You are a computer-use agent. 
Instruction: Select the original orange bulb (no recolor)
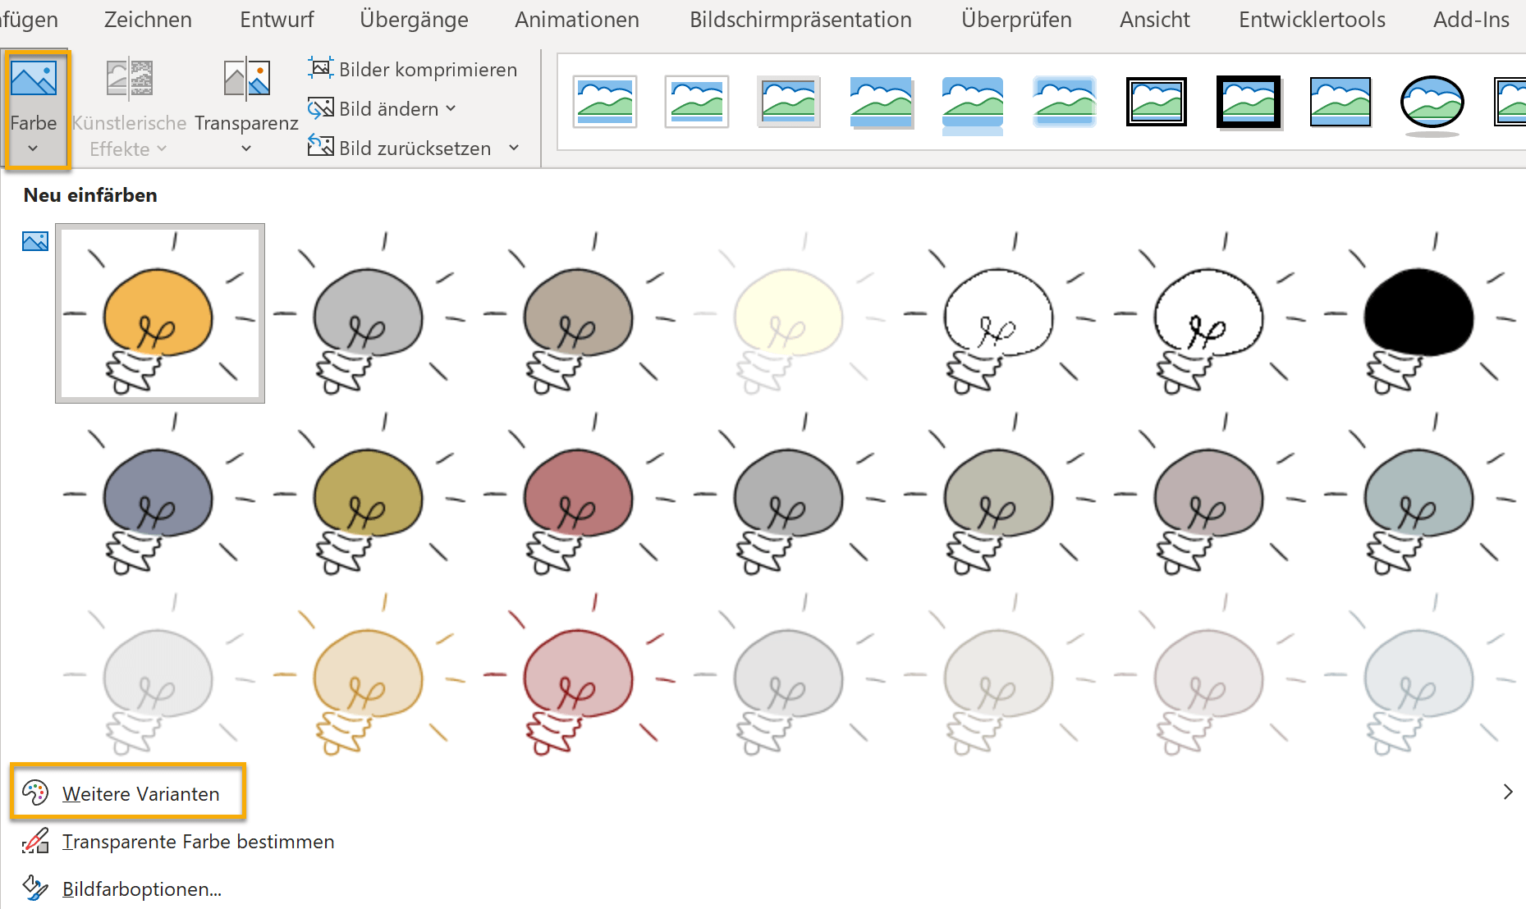160,313
